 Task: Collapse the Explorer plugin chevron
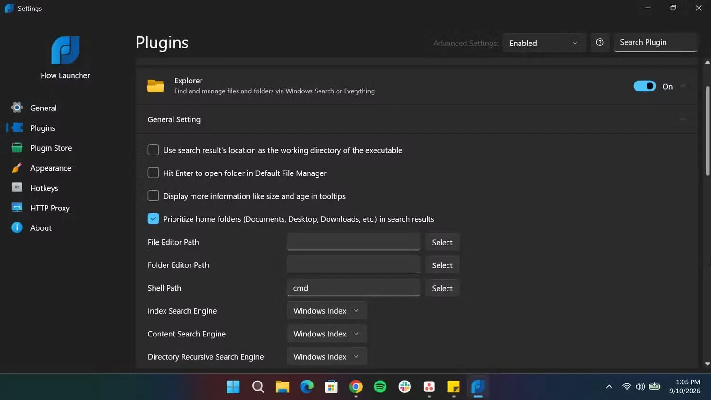click(683, 86)
